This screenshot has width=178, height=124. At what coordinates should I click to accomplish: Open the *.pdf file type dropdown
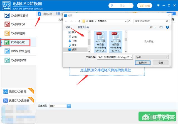click(152, 57)
